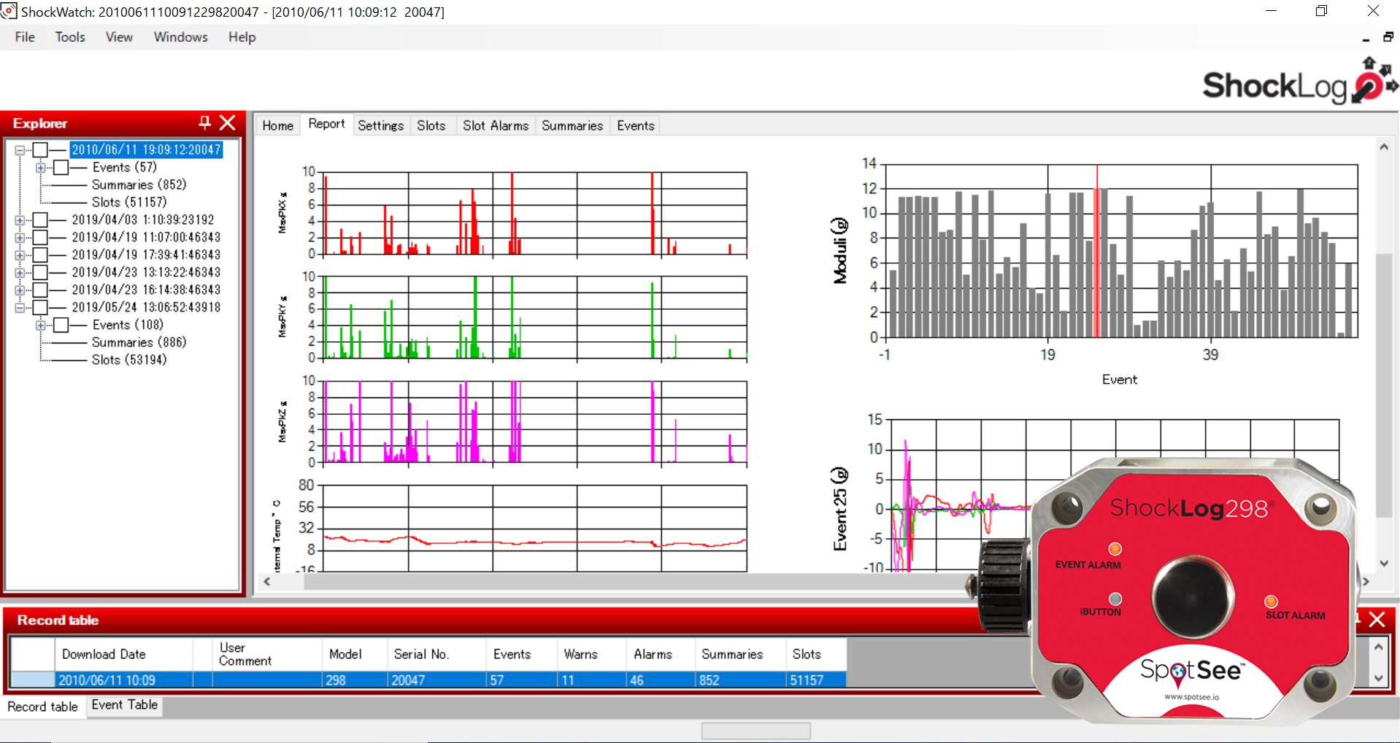Viewport: 1400px width, 743px height.
Task: Restore the inner document window
Action: (x=1388, y=37)
